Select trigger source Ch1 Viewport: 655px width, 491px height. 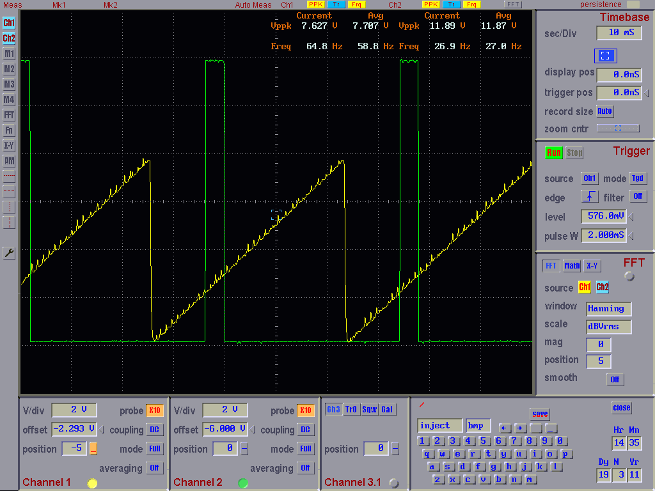point(589,178)
